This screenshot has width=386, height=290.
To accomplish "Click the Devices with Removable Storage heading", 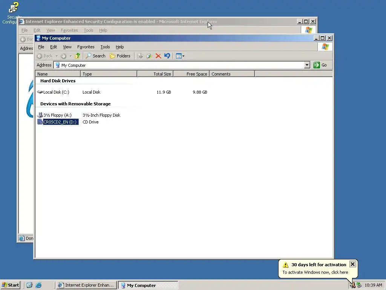I will 75,104.
